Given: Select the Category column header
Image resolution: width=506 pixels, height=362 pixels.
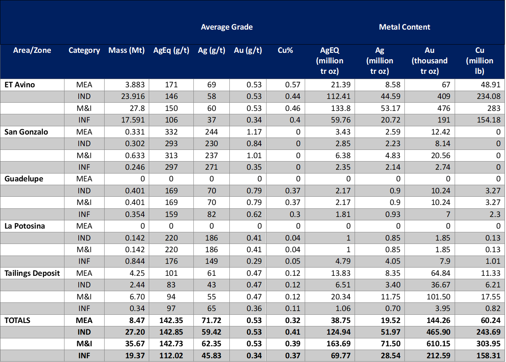Looking at the screenshot, I should pos(84,50).
